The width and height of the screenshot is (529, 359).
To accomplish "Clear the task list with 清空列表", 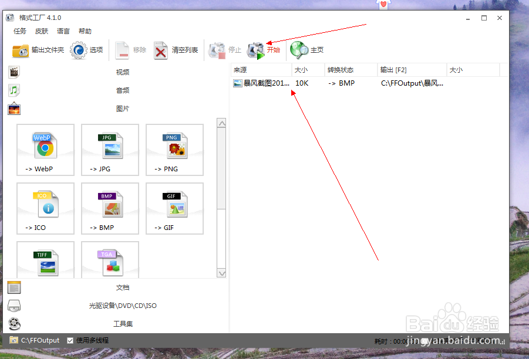I will pyautogui.click(x=176, y=50).
